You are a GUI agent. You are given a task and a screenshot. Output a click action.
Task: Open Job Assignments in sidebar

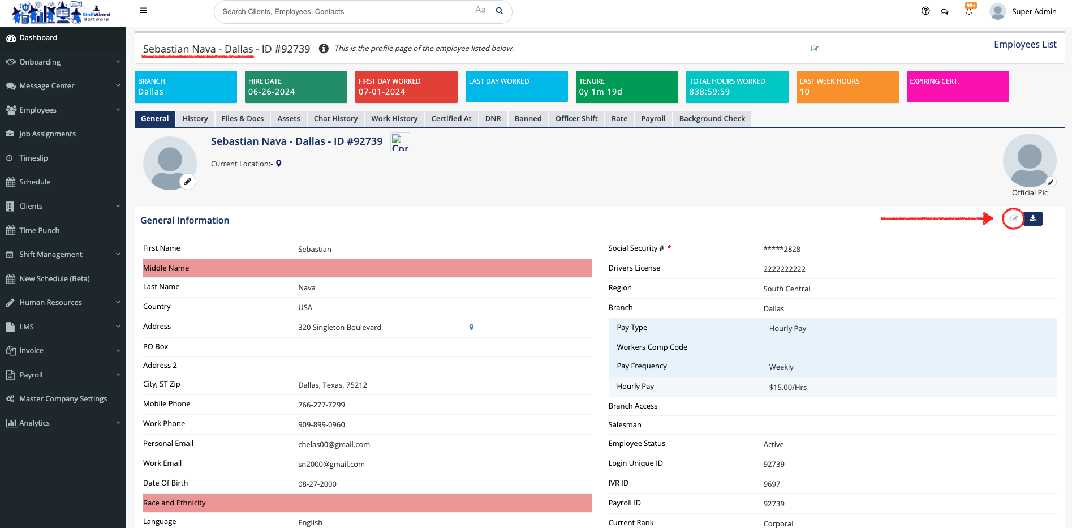(x=48, y=134)
